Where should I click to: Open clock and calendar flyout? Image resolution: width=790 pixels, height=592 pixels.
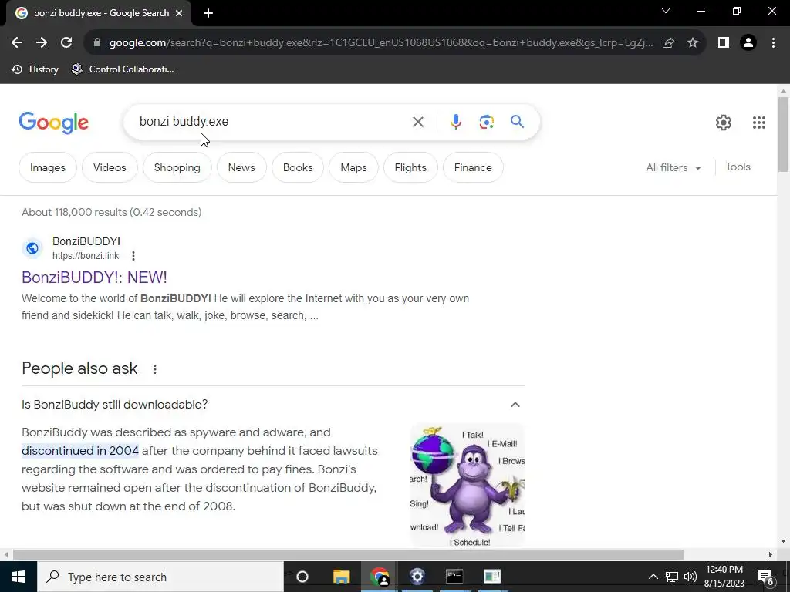point(724,577)
